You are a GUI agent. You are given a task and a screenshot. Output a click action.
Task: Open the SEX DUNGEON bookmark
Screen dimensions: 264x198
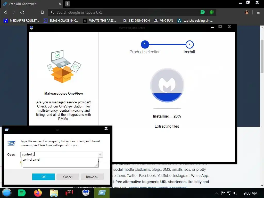pos(136,21)
